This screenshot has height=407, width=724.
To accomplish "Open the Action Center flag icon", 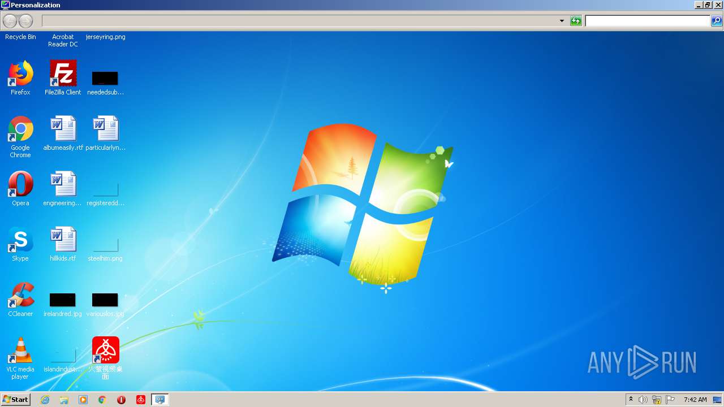I will 670,400.
